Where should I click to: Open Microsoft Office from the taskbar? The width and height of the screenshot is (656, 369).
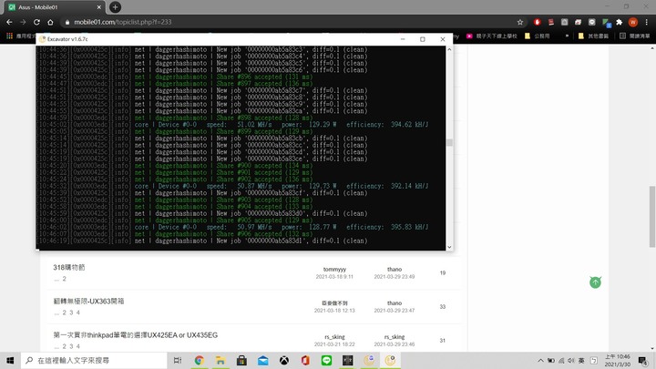[x=305, y=360]
